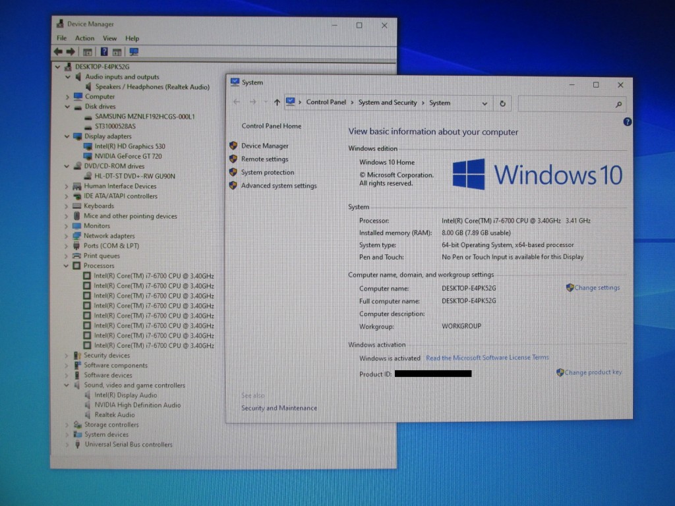Collapse the Display adapters node
The image size is (675, 506).
[67, 136]
